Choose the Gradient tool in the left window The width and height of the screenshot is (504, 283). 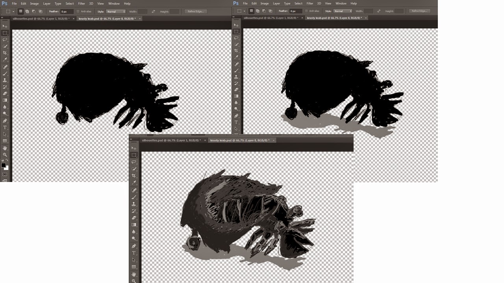click(5, 100)
